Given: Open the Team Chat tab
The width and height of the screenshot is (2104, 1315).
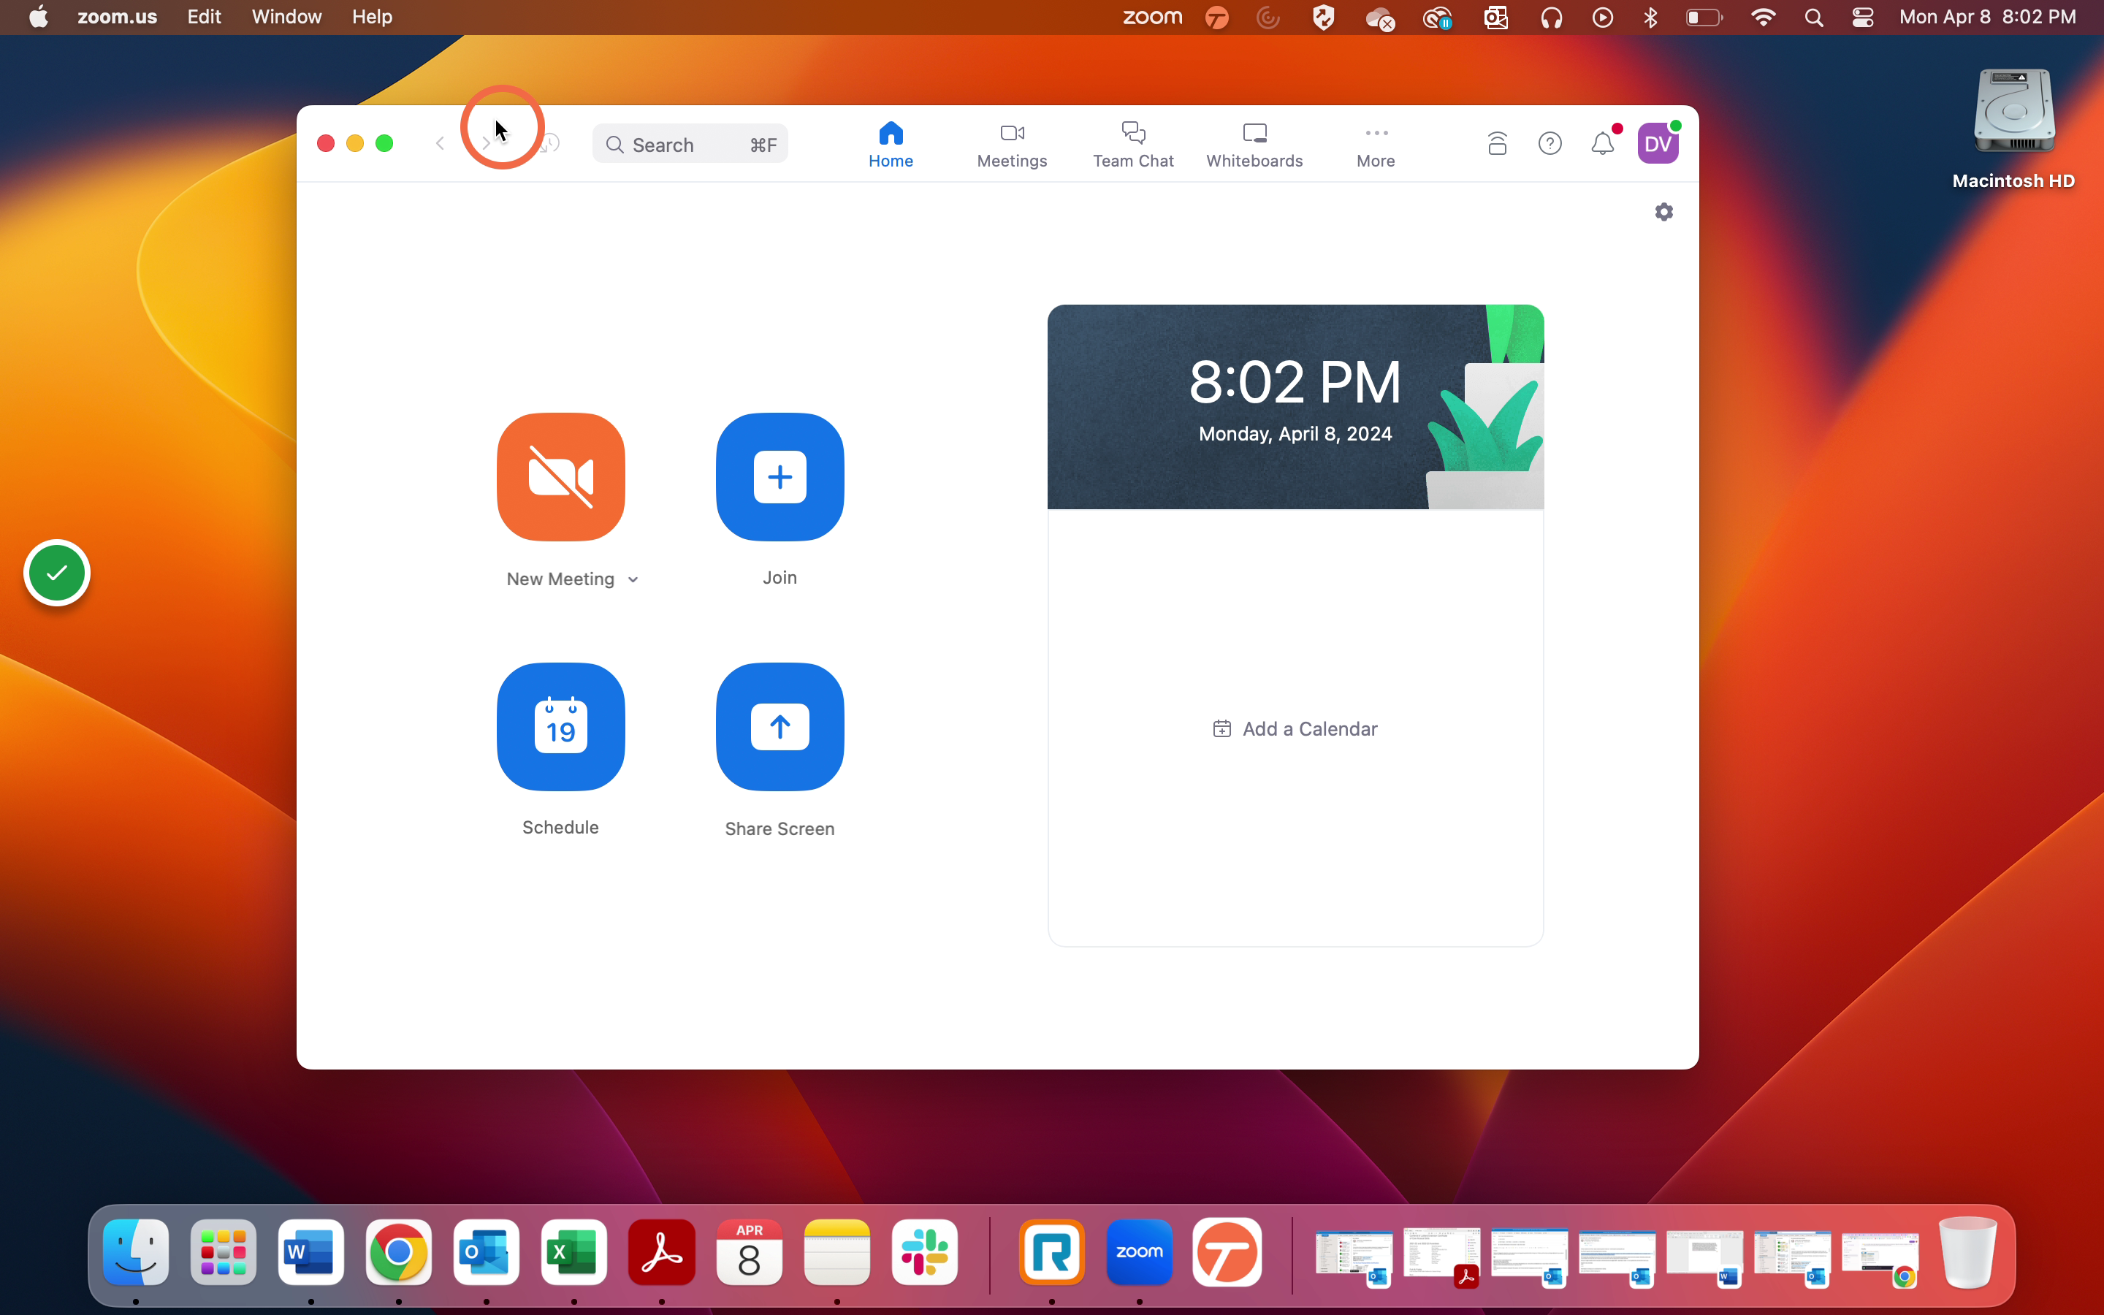Looking at the screenshot, I should pyautogui.click(x=1133, y=145).
